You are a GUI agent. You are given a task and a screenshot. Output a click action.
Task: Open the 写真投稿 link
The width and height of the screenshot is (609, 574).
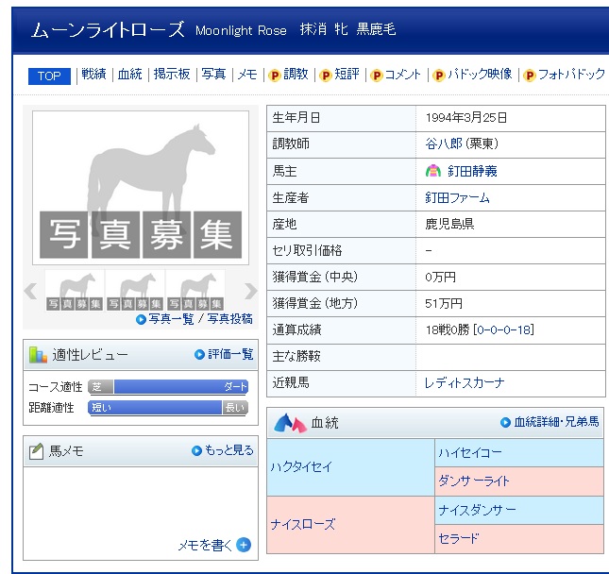pyautogui.click(x=229, y=319)
